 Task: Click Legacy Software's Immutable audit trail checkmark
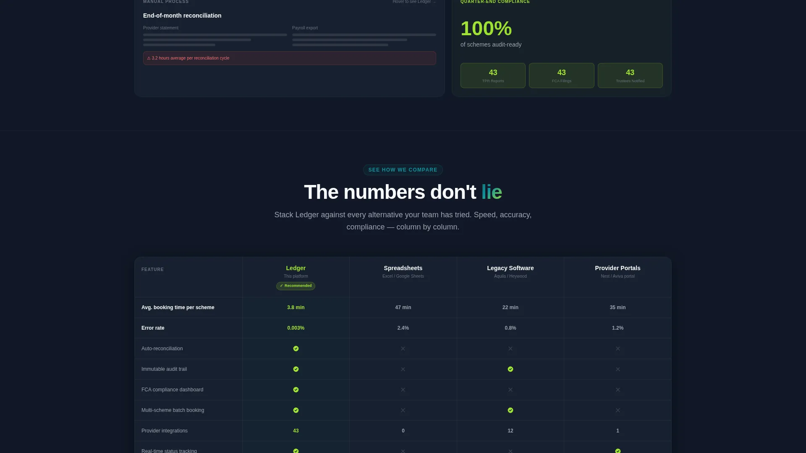click(510, 369)
